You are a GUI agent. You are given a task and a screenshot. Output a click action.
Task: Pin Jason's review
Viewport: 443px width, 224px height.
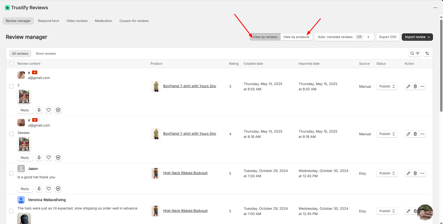point(39,189)
